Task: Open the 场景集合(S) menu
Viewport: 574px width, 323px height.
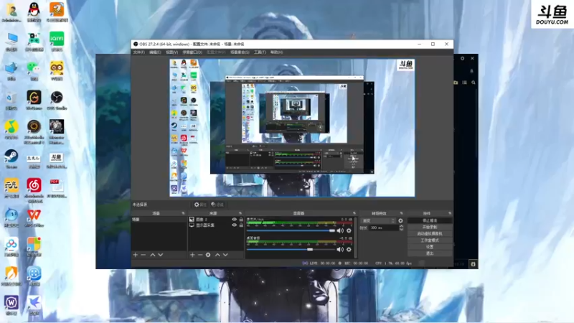Action: (240, 52)
